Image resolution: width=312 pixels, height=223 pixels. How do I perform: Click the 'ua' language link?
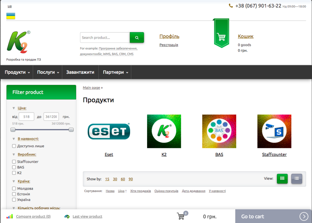click(10, 6)
